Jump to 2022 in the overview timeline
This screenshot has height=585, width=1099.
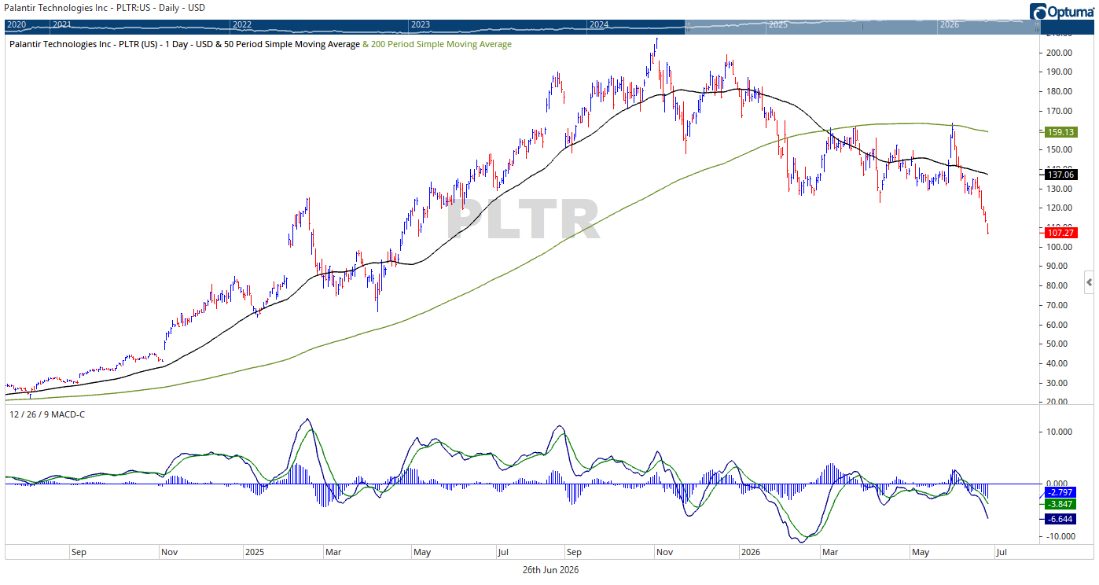click(243, 25)
